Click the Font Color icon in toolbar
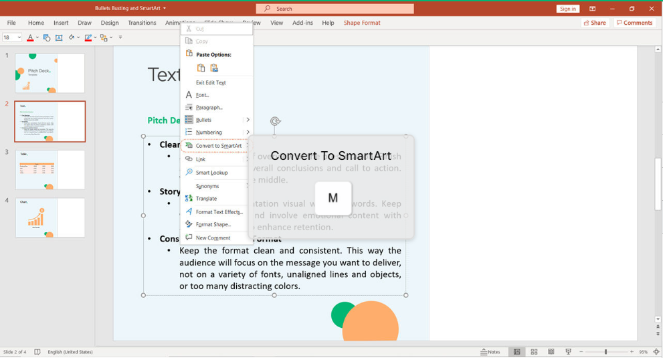 [30, 37]
